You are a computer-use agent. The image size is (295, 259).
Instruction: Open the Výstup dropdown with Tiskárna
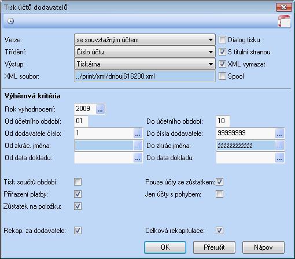[x=145, y=64]
